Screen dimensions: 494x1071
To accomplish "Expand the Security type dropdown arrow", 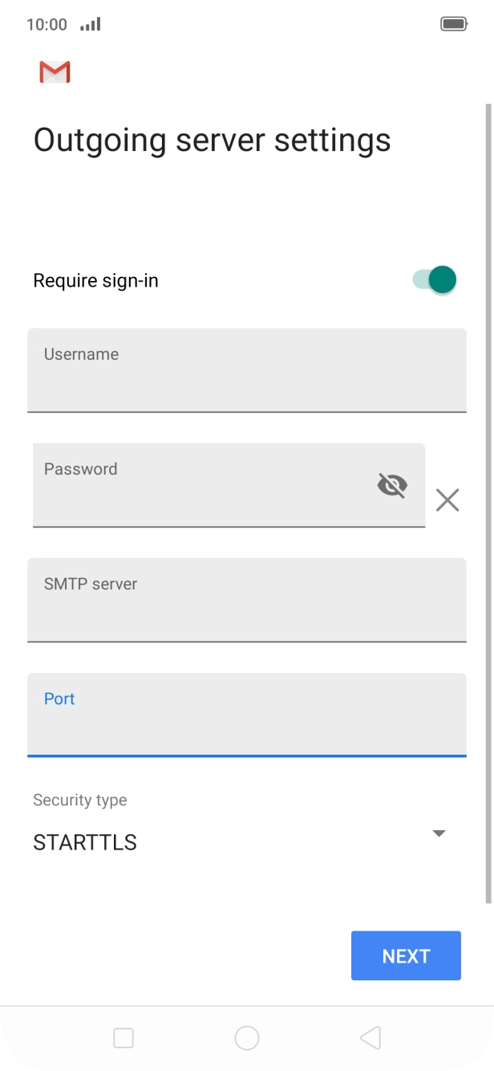I will click(439, 833).
